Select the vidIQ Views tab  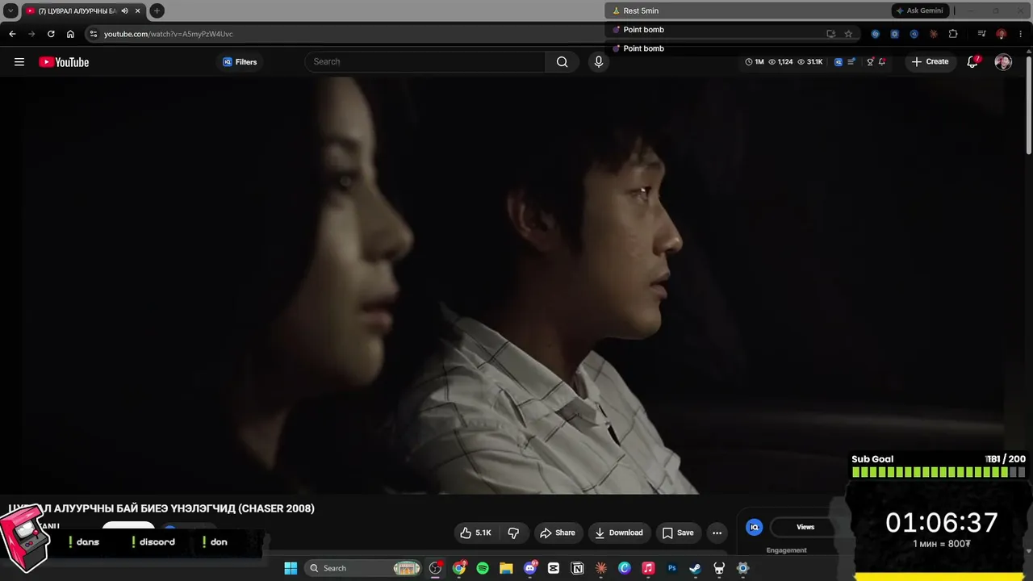[x=805, y=527]
